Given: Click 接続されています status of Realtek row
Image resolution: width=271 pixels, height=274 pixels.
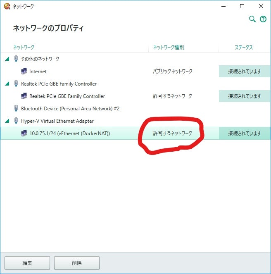Looking at the screenshot, I should tap(245, 96).
